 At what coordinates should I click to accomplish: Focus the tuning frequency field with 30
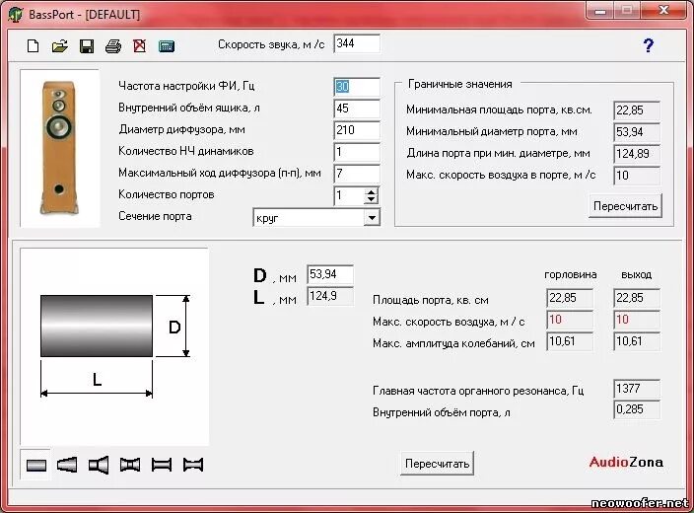click(x=357, y=87)
